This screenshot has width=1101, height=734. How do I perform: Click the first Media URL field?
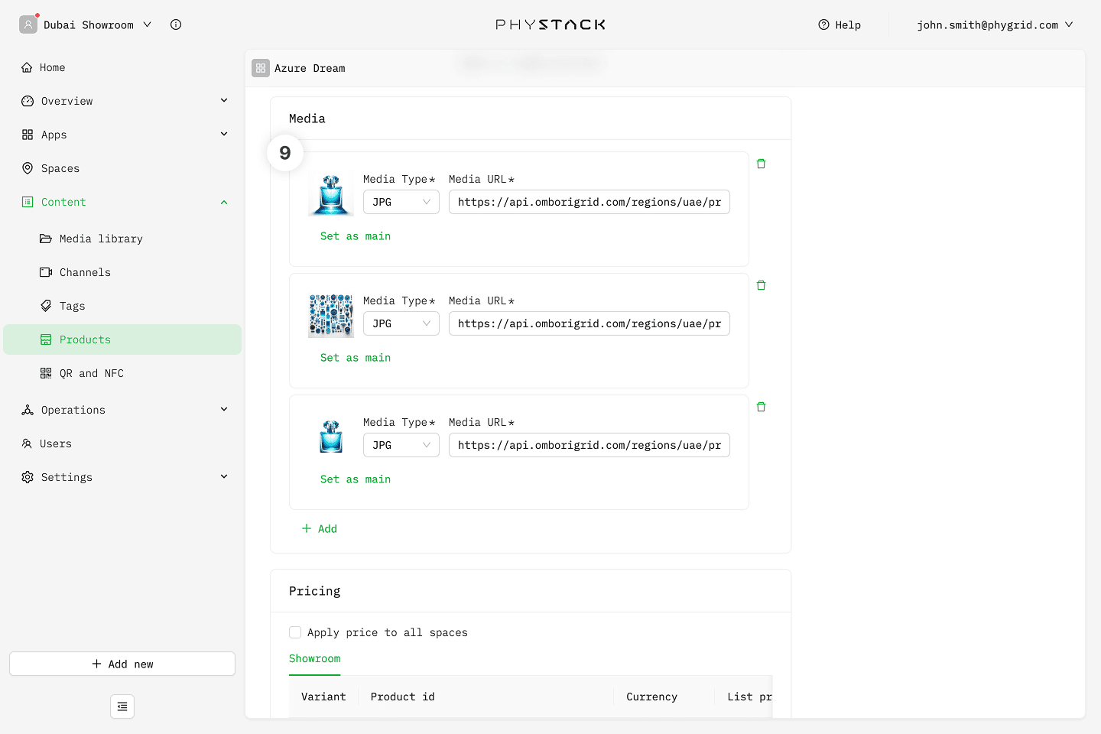pyautogui.click(x=589, y=202)
